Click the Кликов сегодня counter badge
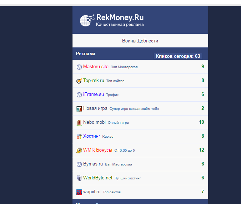241x204 pixels. [178, 56]
